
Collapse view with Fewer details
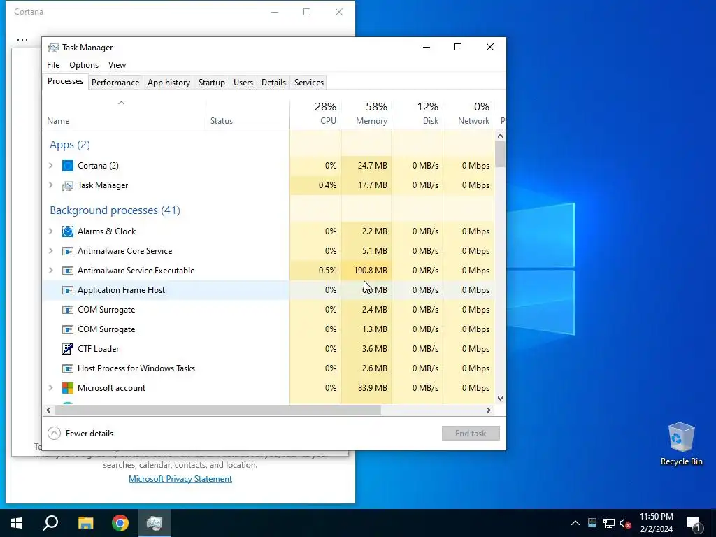(80, 434)
